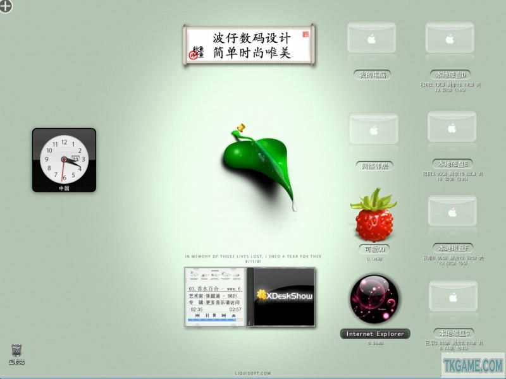Click the artist line 艺术家:张韶涵

[213, 296]
